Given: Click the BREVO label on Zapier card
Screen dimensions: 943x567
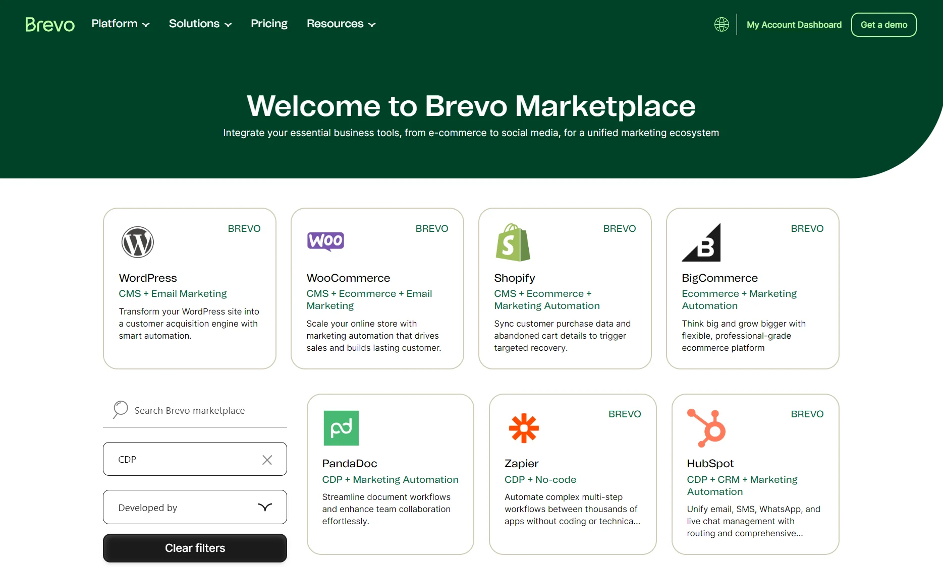Looking at the screenshot, I should coord(625,414).
